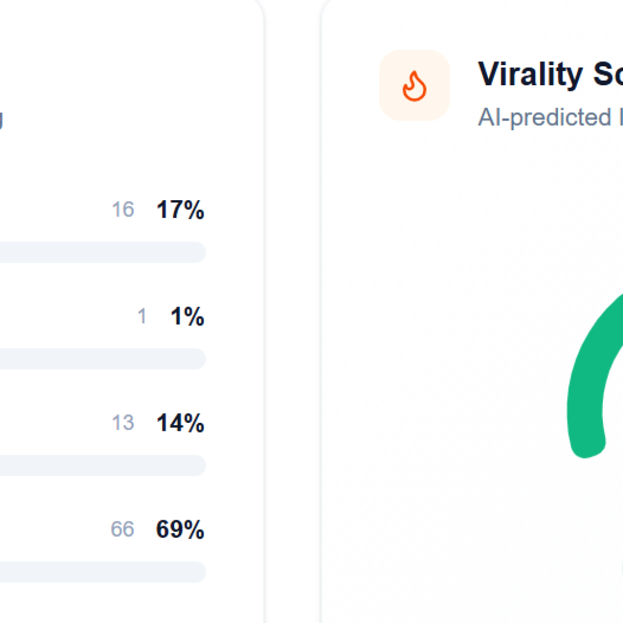Click the count value 1 beside 1%
Screen dimensions: 623x623
pyautogui.click(x=142, y=316)
